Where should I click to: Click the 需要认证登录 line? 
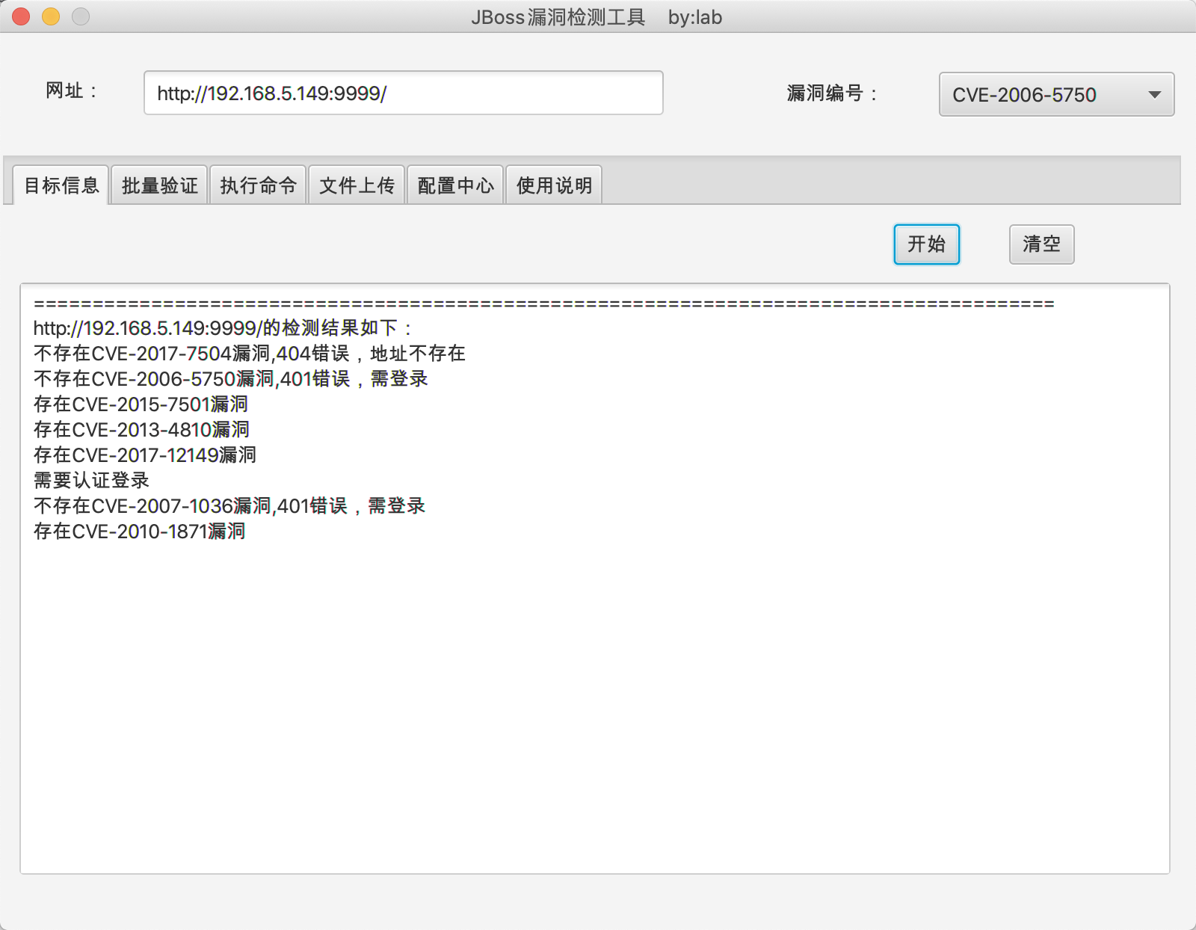pos(91,481)
